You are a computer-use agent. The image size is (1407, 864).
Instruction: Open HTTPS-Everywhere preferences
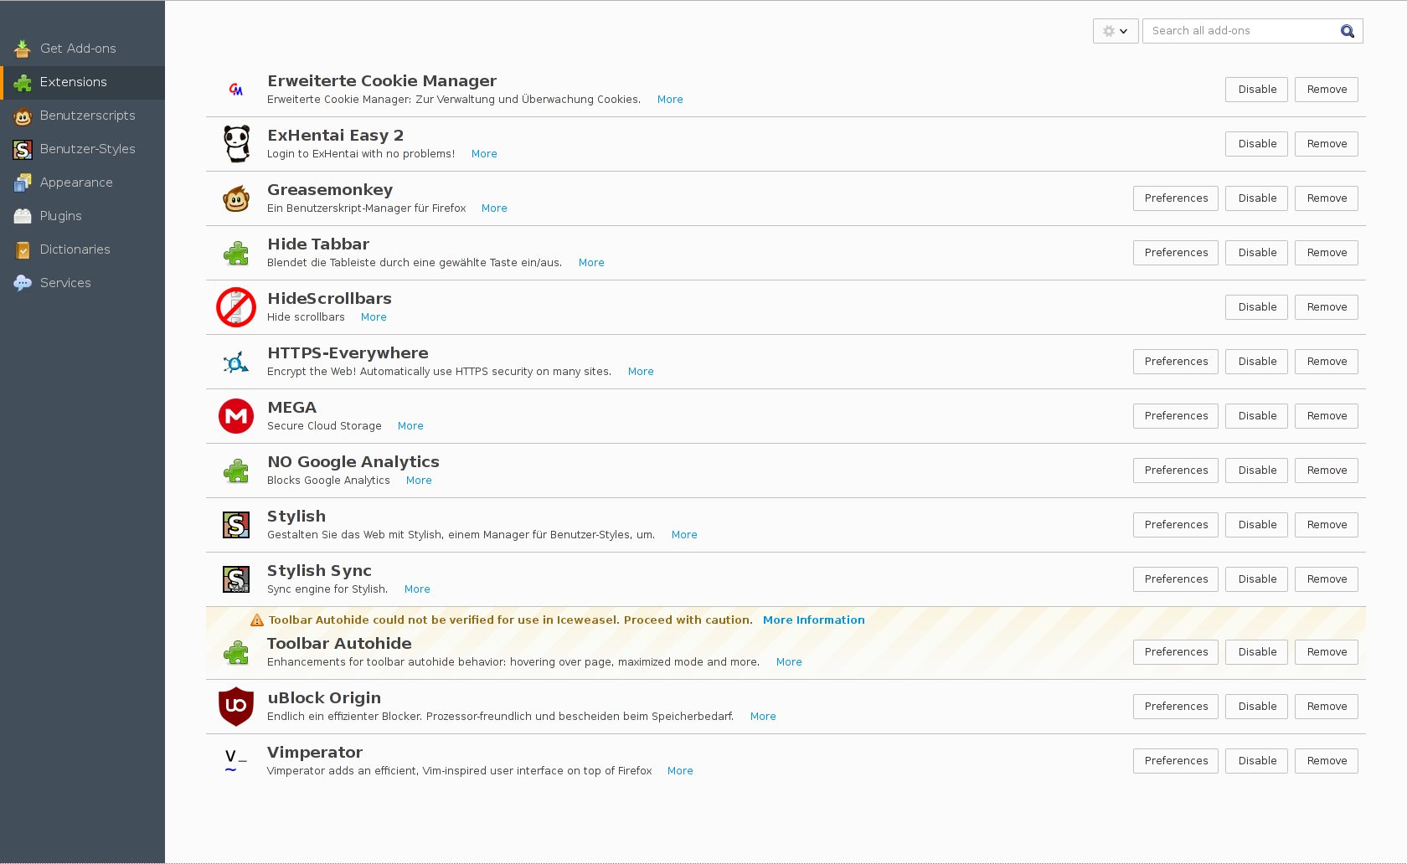click(1176, 362)
